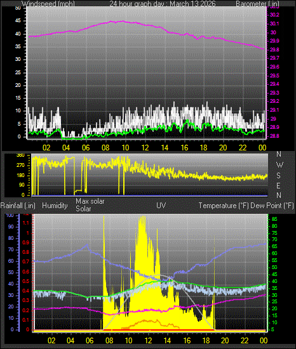Click the 'Rainfall (.in)' legend label

[18, 206]
